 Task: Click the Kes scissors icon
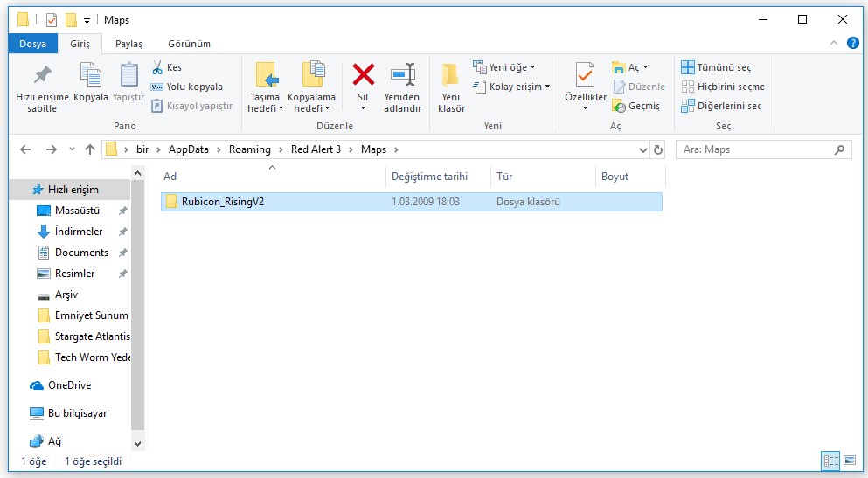158,67
